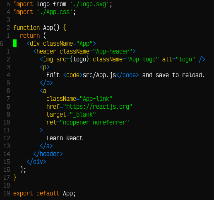Click the target="_blank" attribute
Screen dimensions: 214x200
pyautogui.click(x=71, y=115)
